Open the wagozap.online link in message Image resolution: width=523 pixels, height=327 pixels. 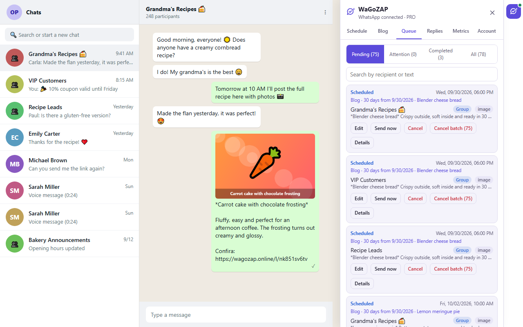[x=261, y=259]
